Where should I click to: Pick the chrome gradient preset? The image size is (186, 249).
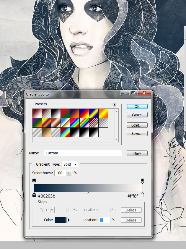(x=65, y=123)
